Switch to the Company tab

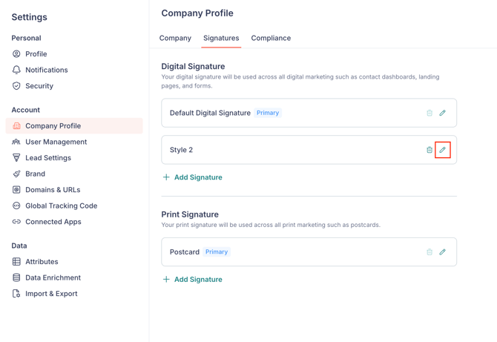(175, 38)
